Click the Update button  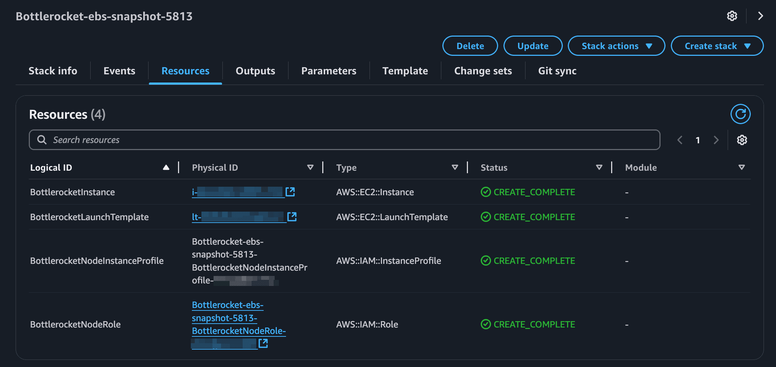533,46
